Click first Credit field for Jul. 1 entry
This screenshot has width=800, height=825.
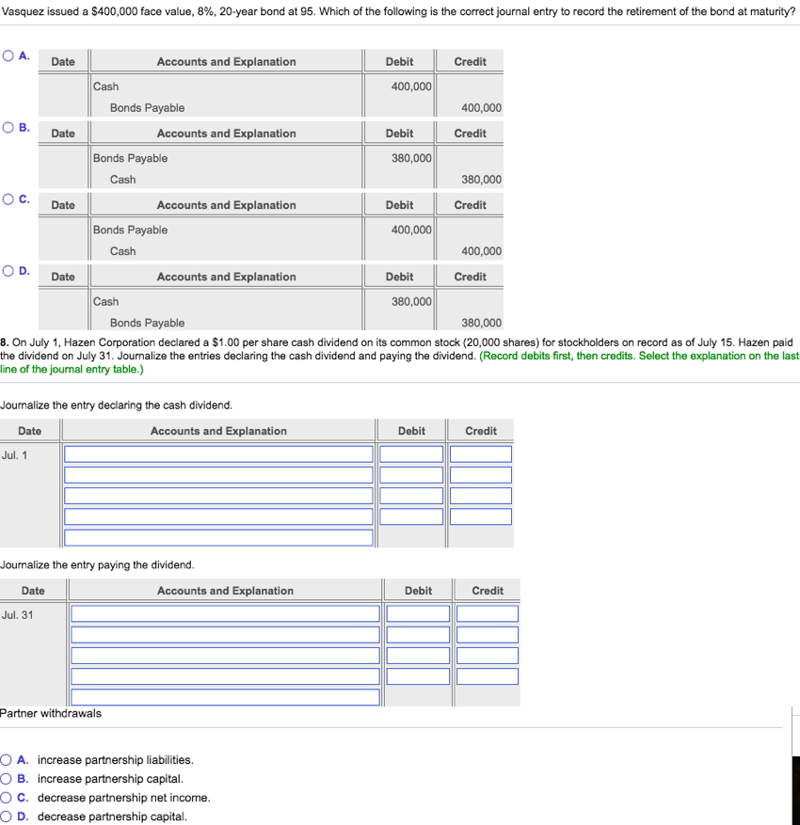coord(481,454)
